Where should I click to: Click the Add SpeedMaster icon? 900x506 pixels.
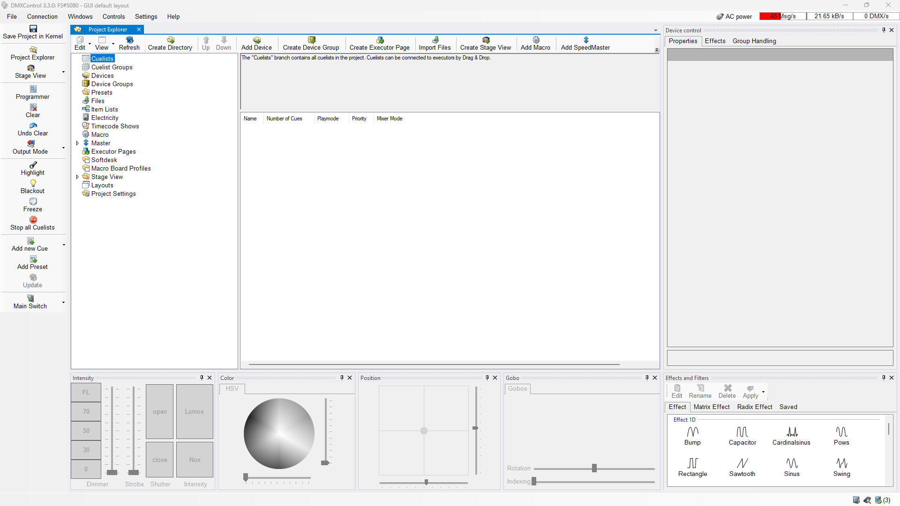(x=585, y=40)
